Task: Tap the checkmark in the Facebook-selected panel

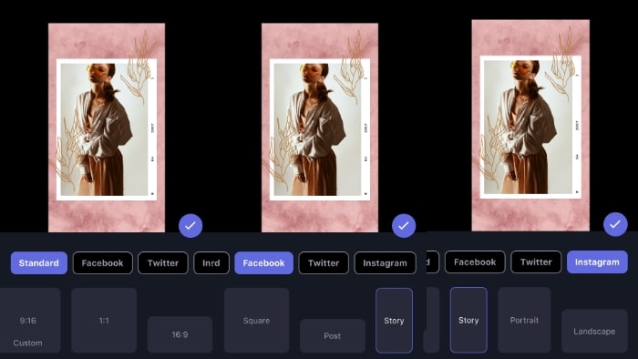Action: (x=404, y=226)
